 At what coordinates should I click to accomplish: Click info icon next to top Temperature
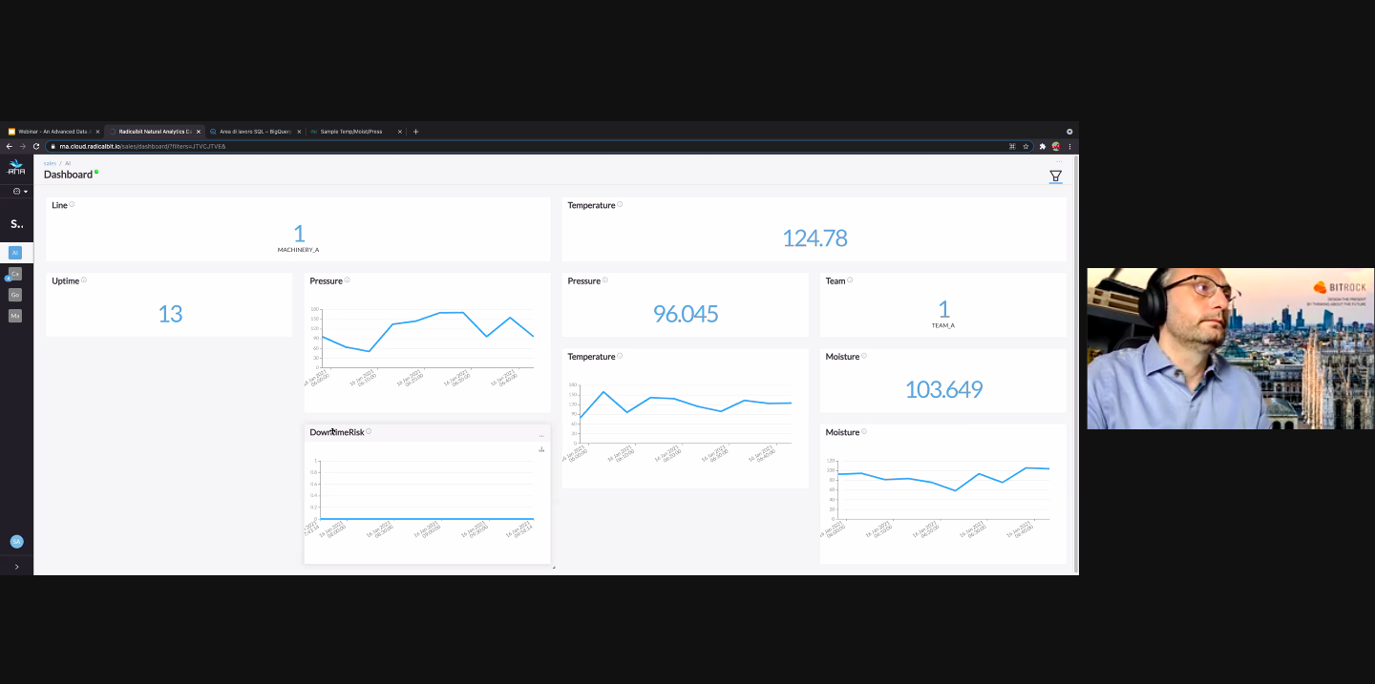click(x=620, y=204)
